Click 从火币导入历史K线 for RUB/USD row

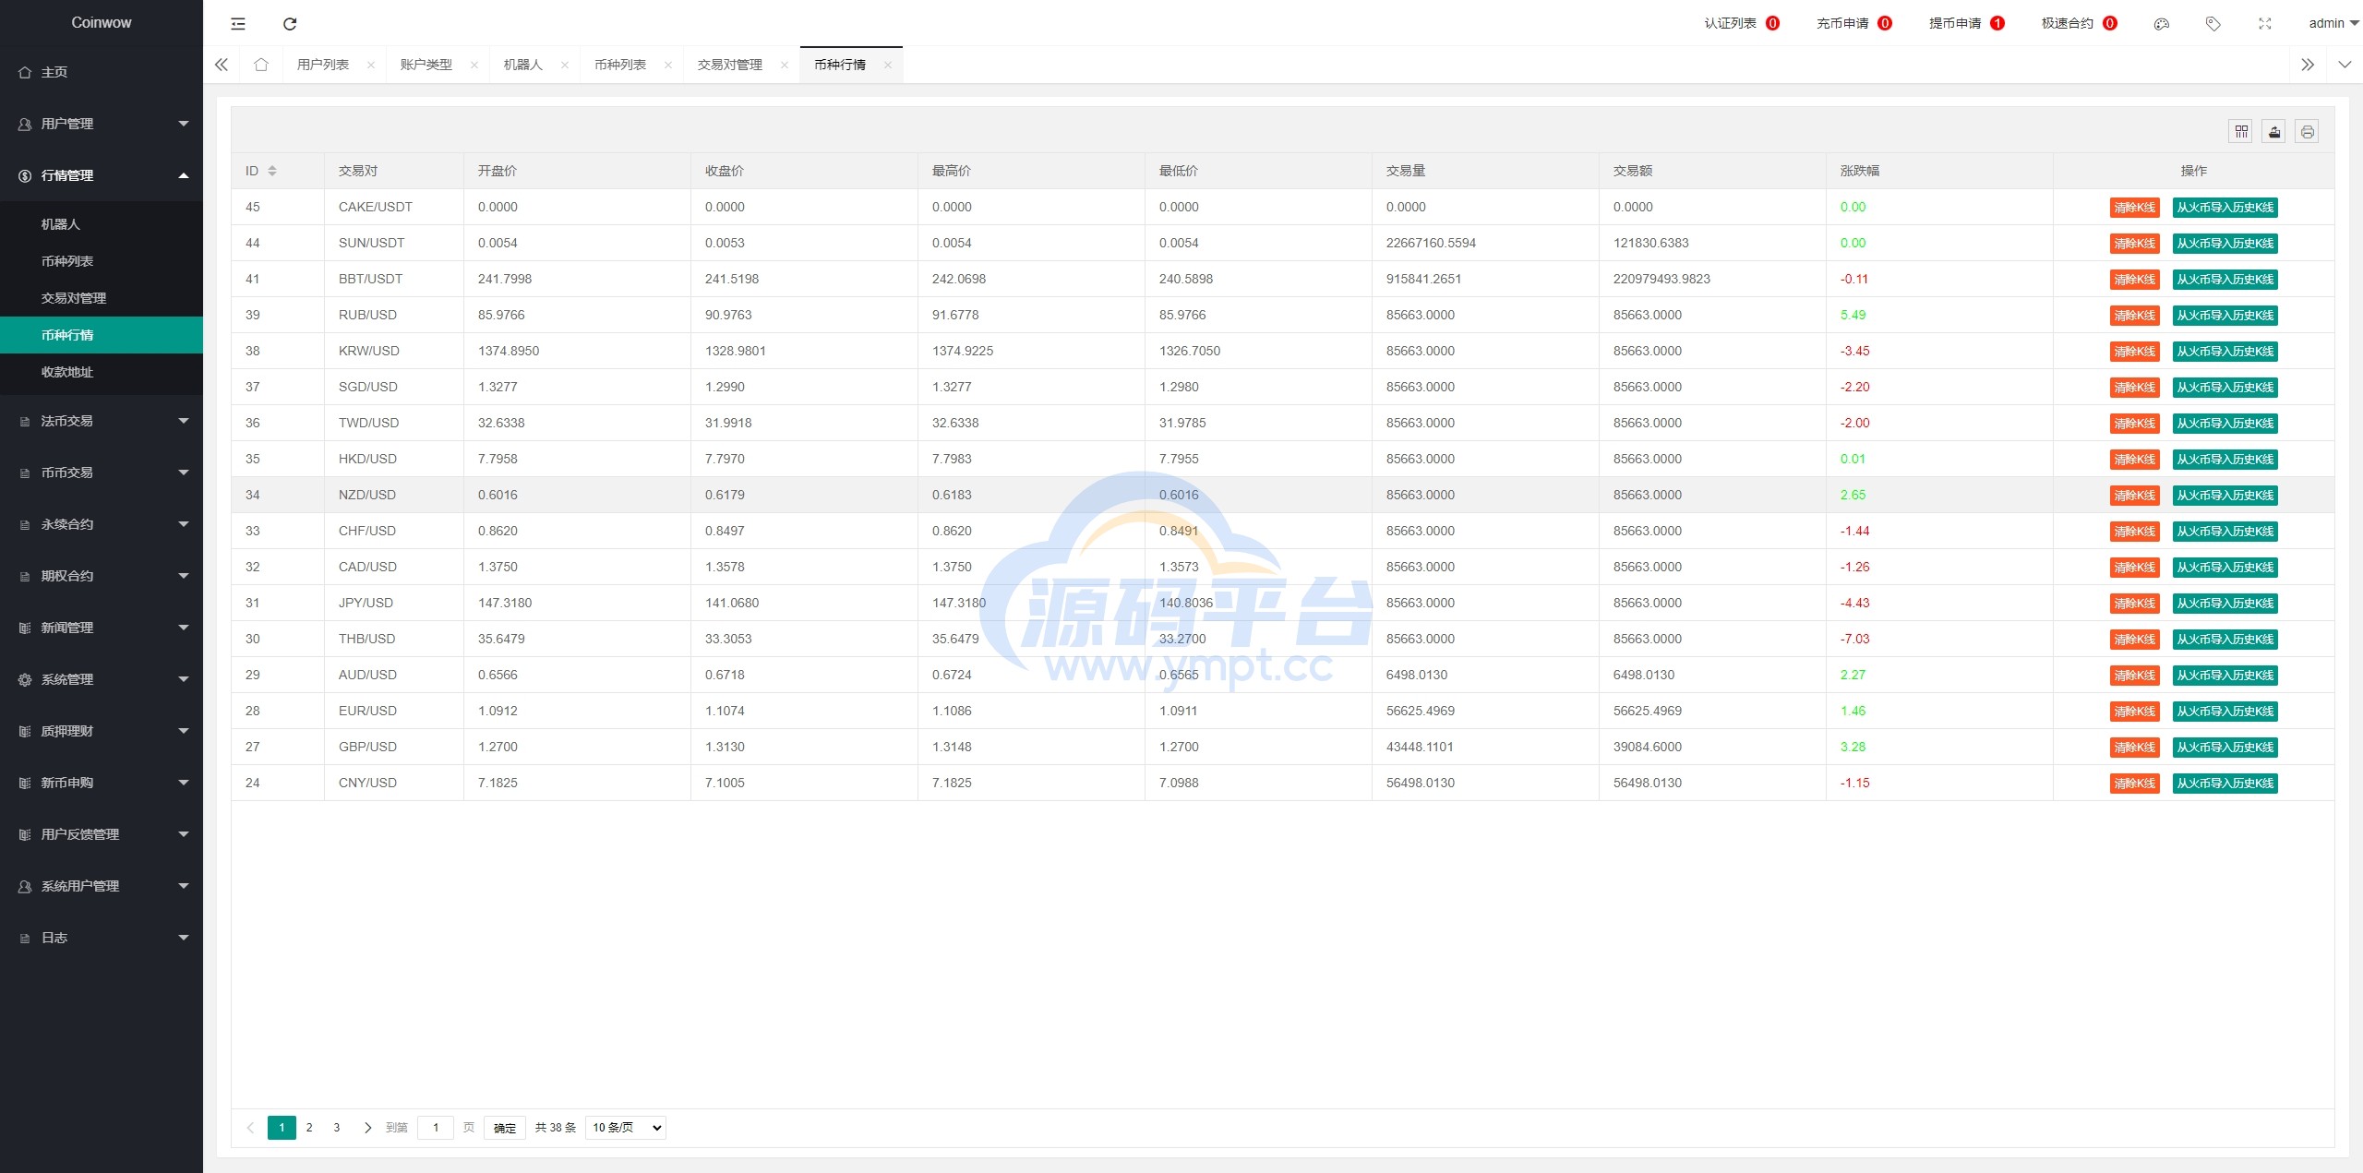click(x=2225, y=316)
